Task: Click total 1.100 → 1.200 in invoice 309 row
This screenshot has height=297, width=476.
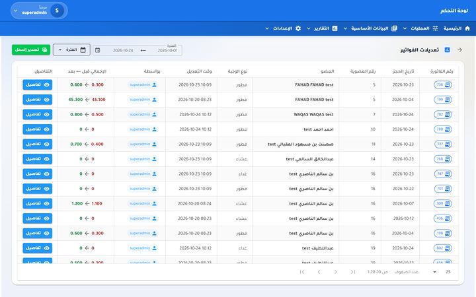Action: [x=87, y=203]
